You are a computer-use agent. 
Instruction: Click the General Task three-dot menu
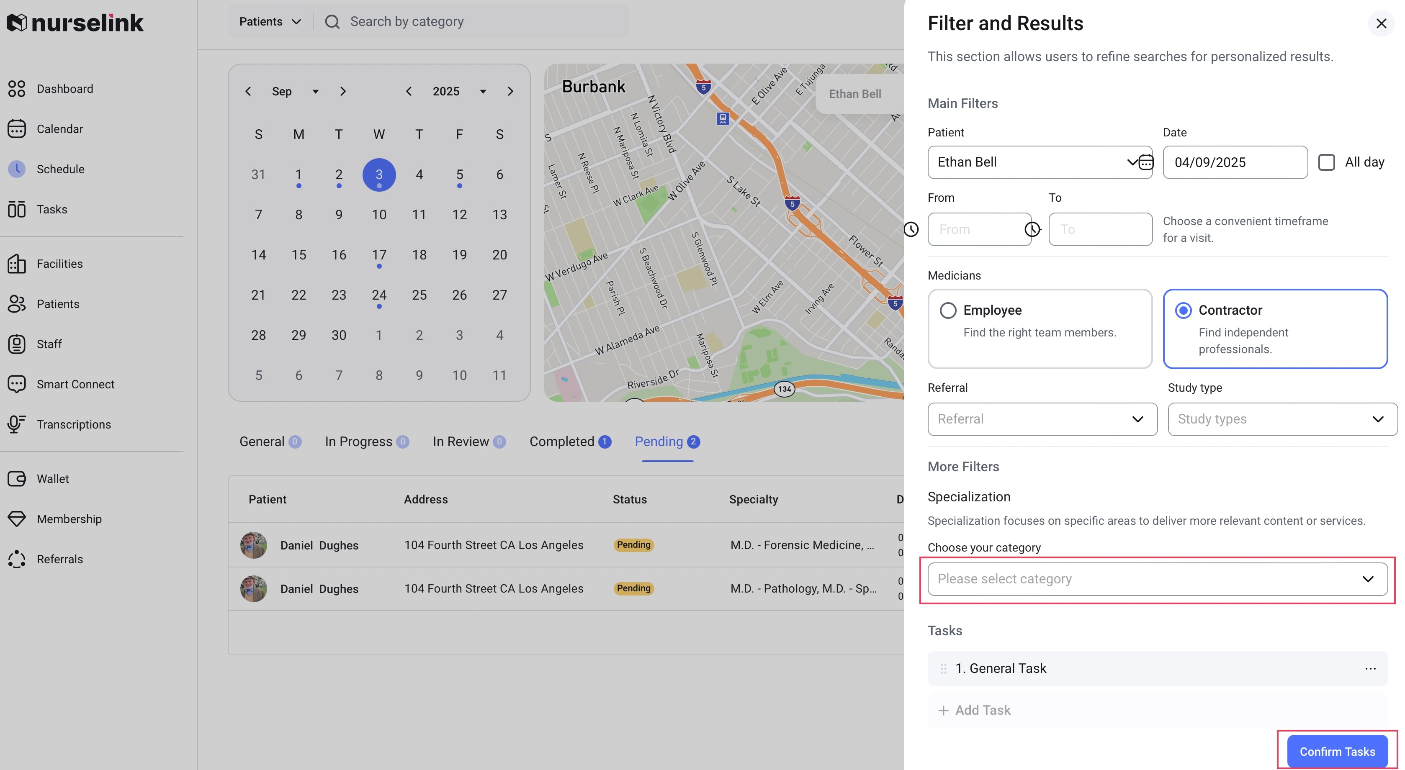(1370, 669)
